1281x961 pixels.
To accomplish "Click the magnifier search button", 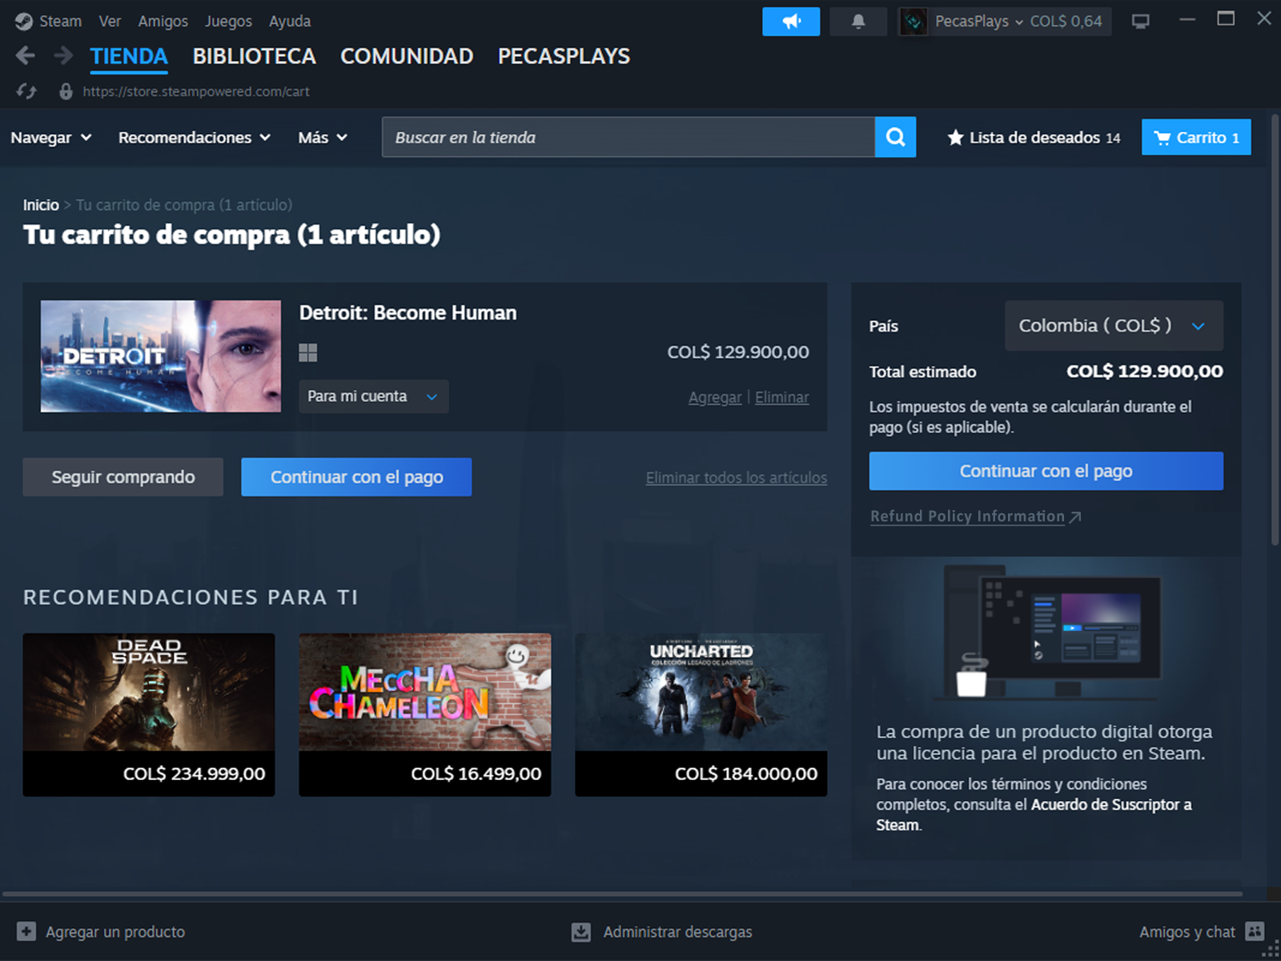I will pos(895,137).
